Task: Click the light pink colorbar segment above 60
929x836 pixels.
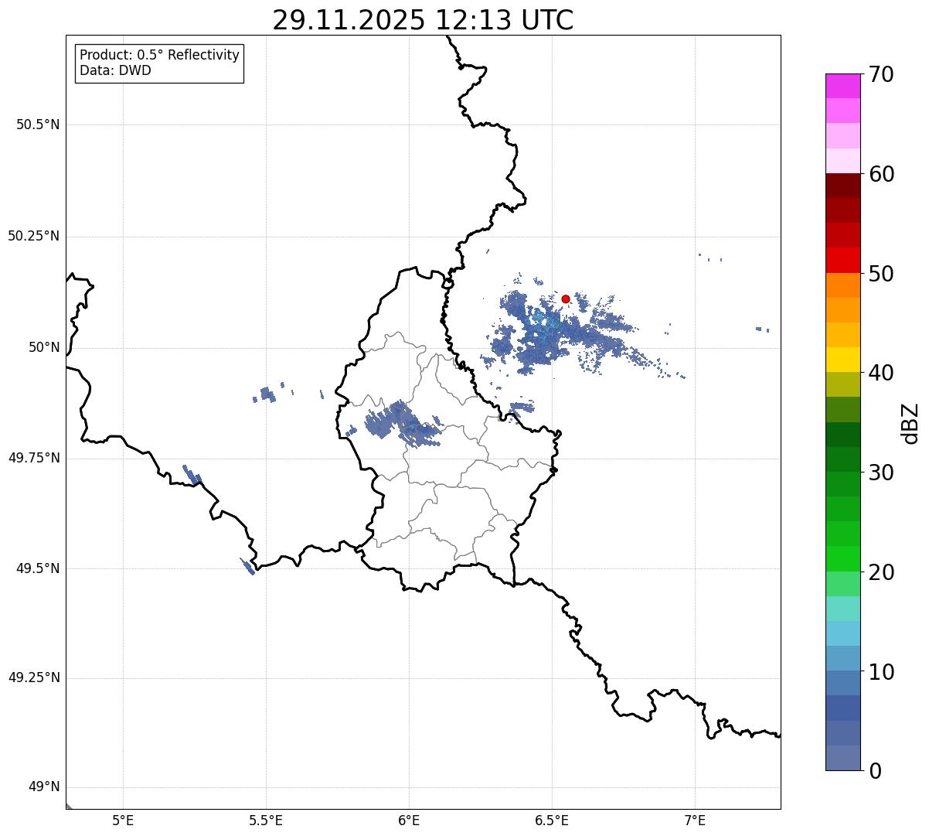Action: tap(842, 161)
